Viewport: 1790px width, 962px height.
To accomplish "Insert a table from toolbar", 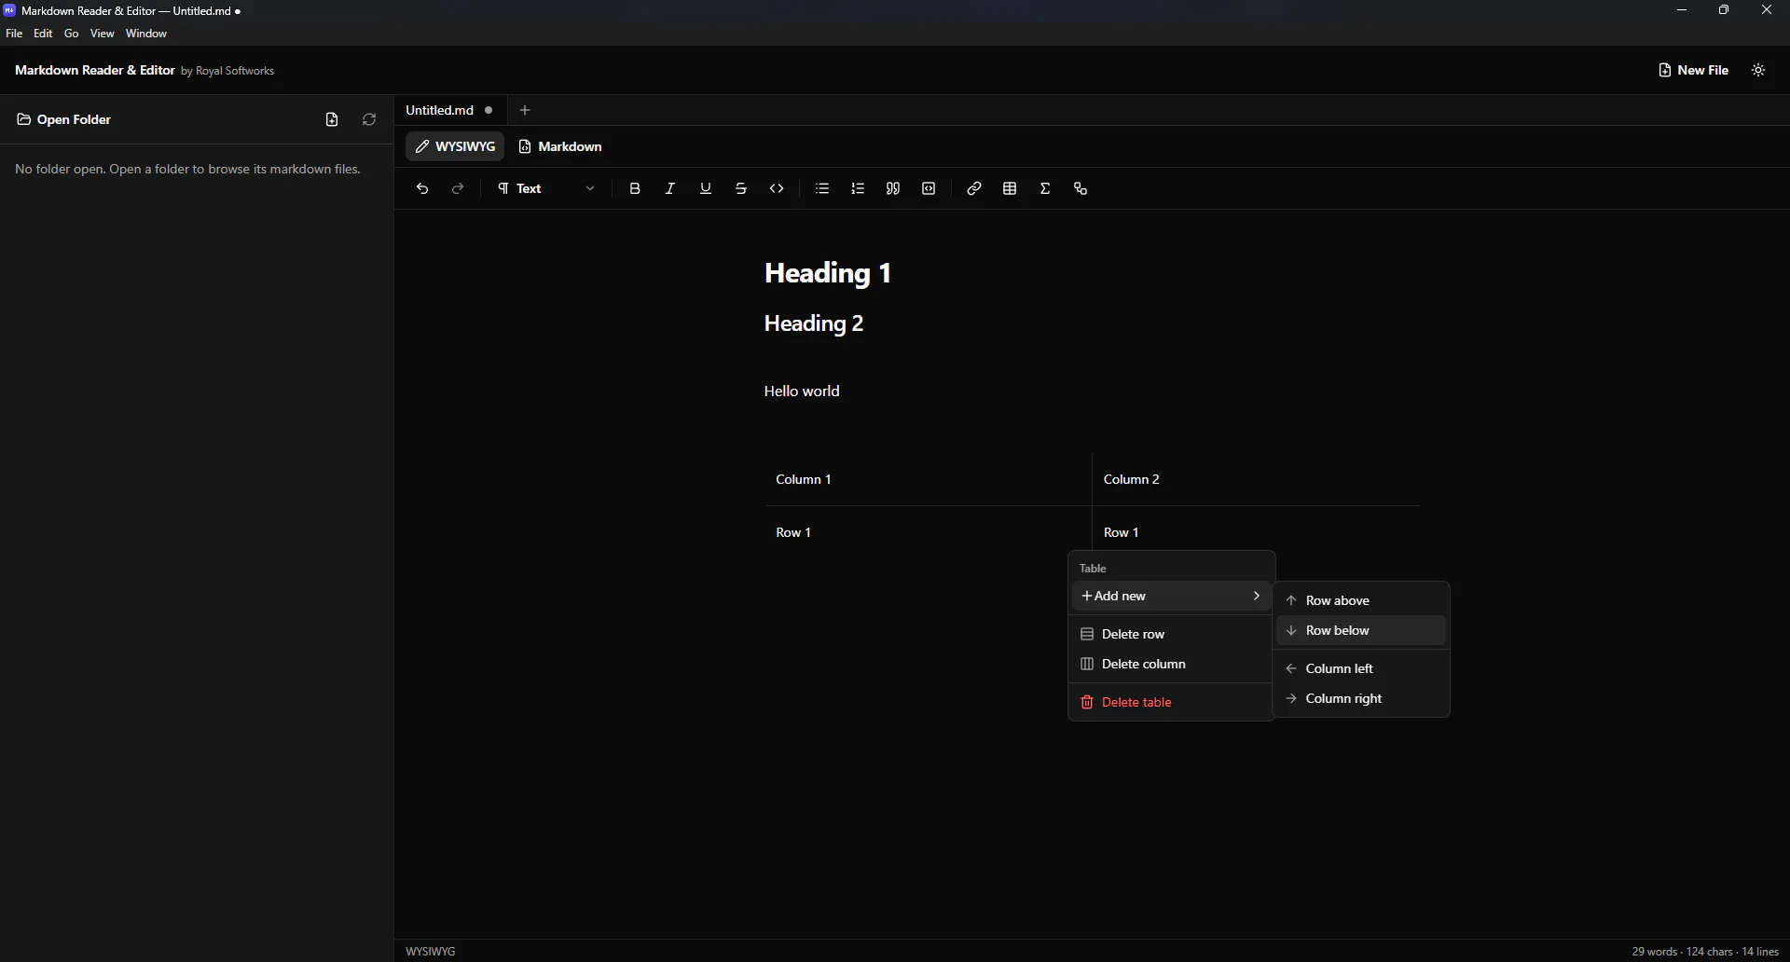I will point(1010,188).
